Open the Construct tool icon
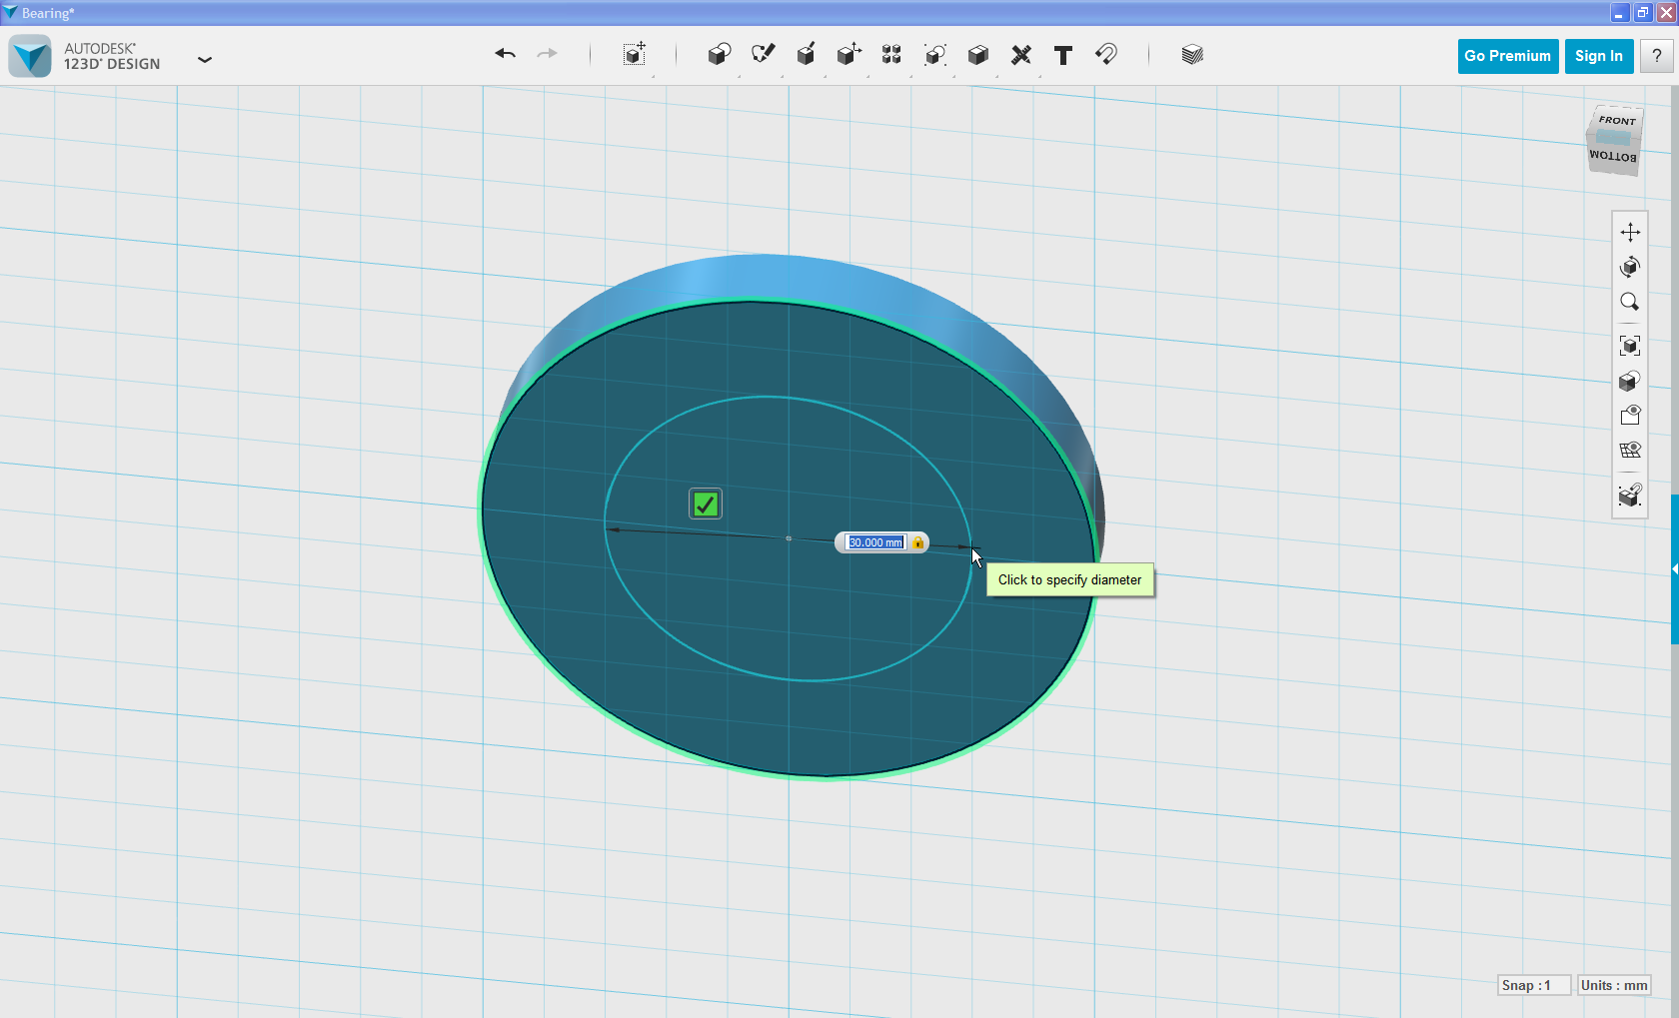The image size is (1679, 1018). tap(806, 54)
